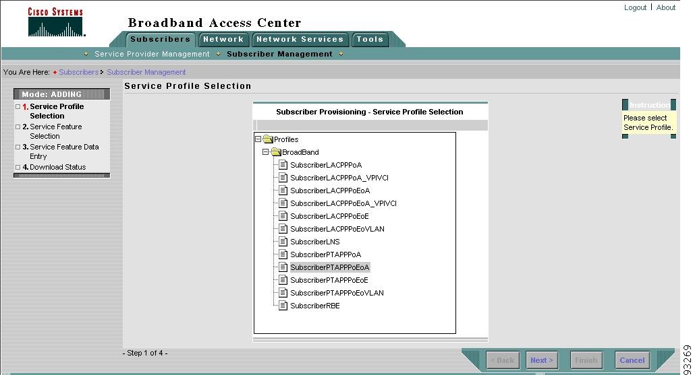Click the Next button
This screenshot has height=375, width=693.
click(542, 360)
